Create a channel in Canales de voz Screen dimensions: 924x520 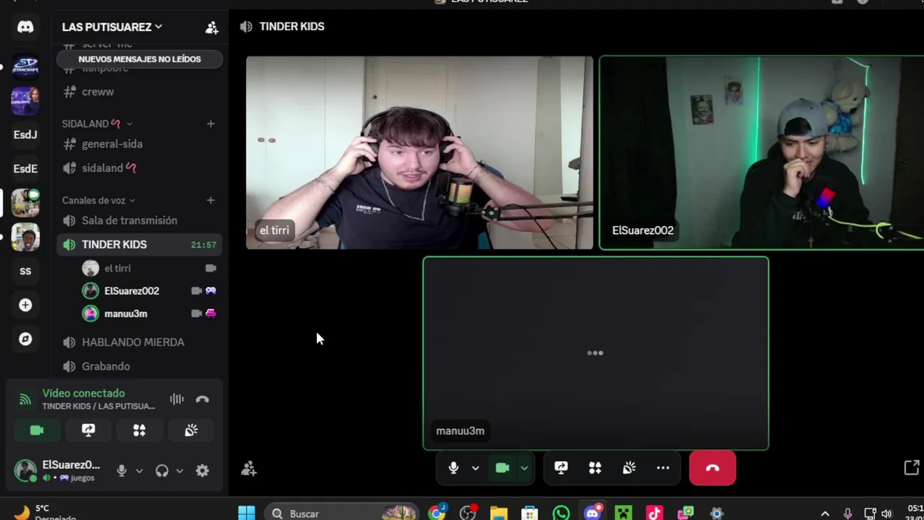[x=211, y=200]
